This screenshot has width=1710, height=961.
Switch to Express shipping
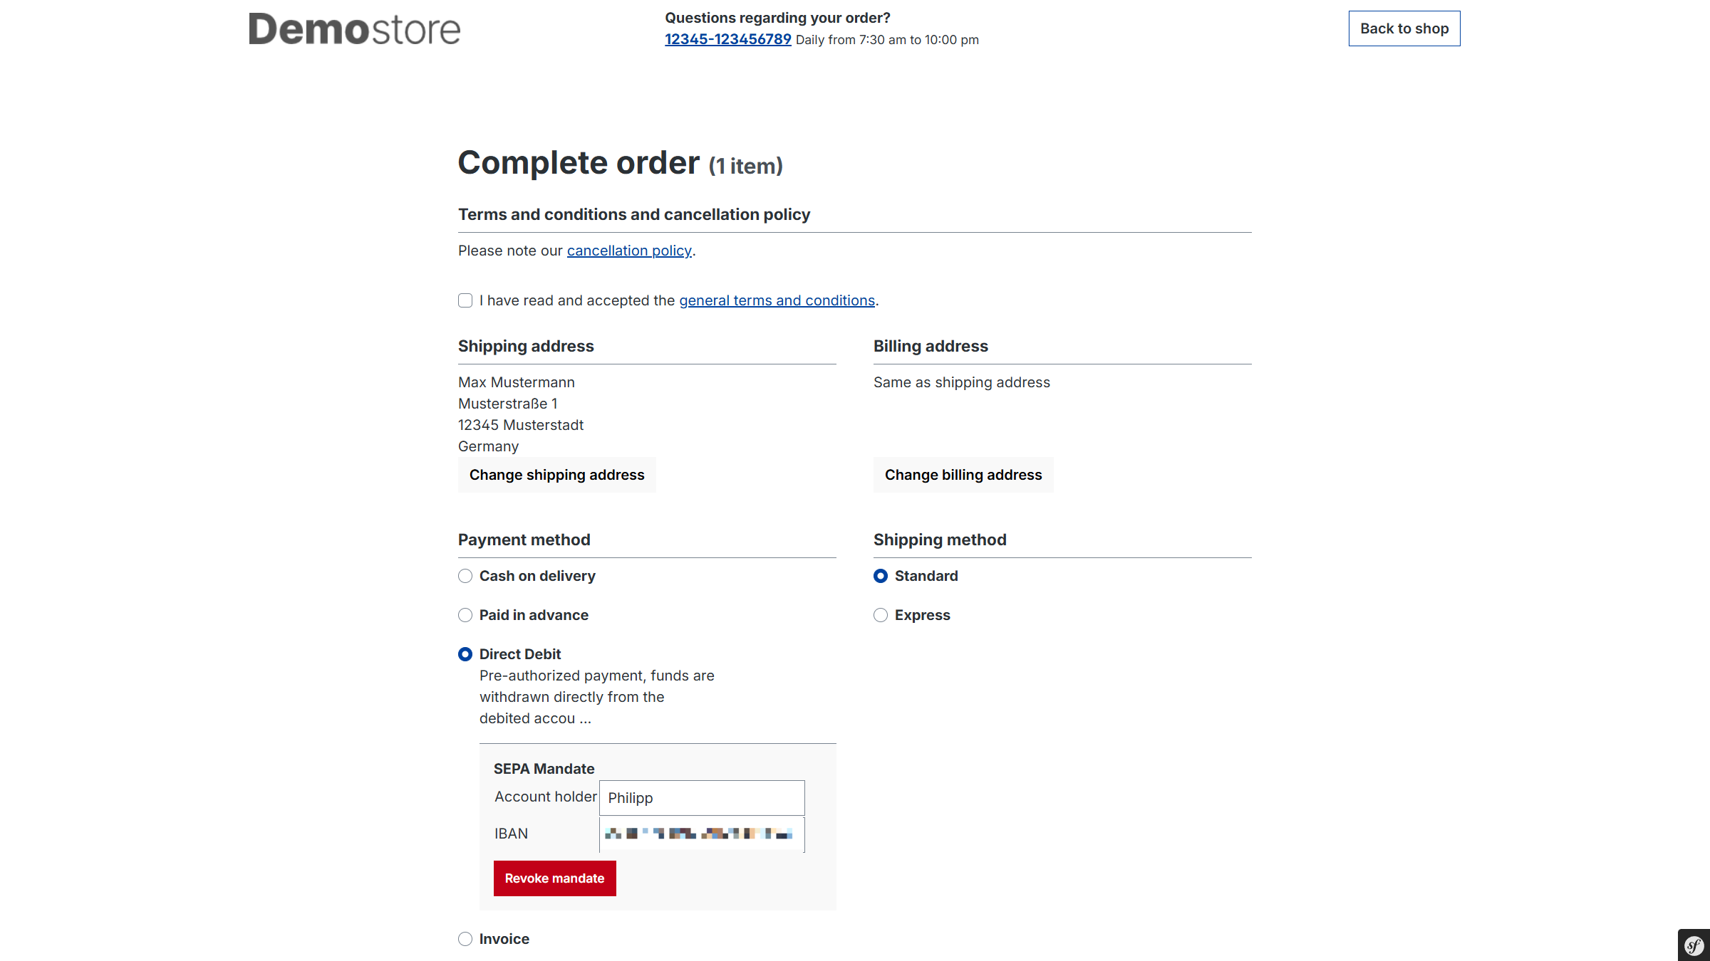click(881, 615)
